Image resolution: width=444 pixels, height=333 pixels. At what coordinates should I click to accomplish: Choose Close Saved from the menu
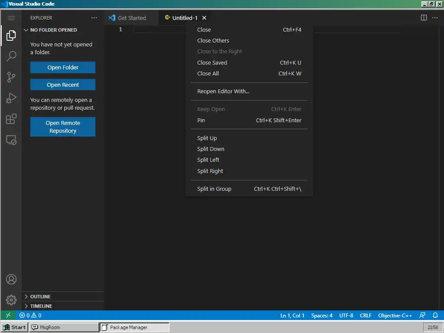(249, 62)
